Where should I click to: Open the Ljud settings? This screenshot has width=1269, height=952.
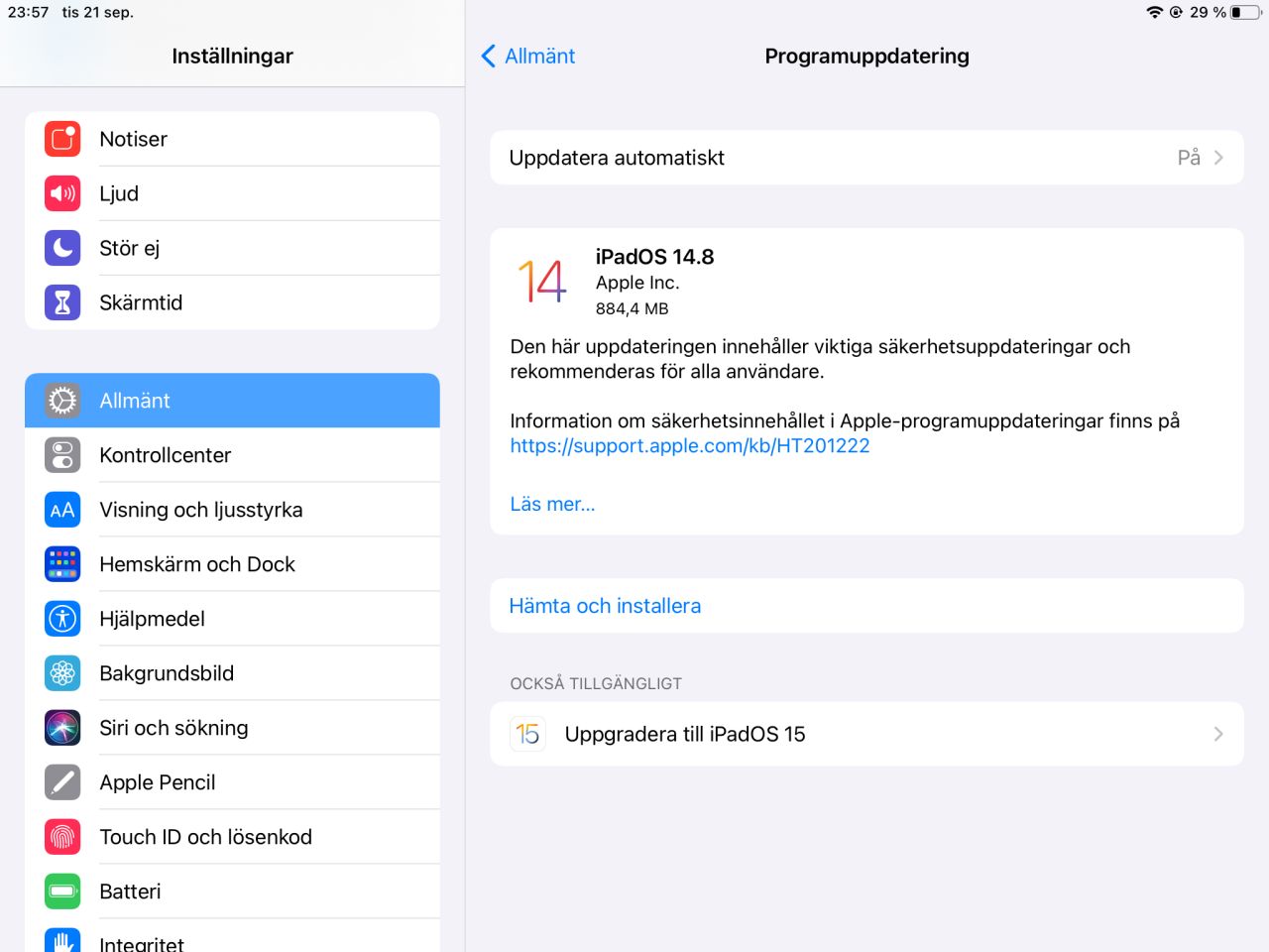[x=232, y=193]
